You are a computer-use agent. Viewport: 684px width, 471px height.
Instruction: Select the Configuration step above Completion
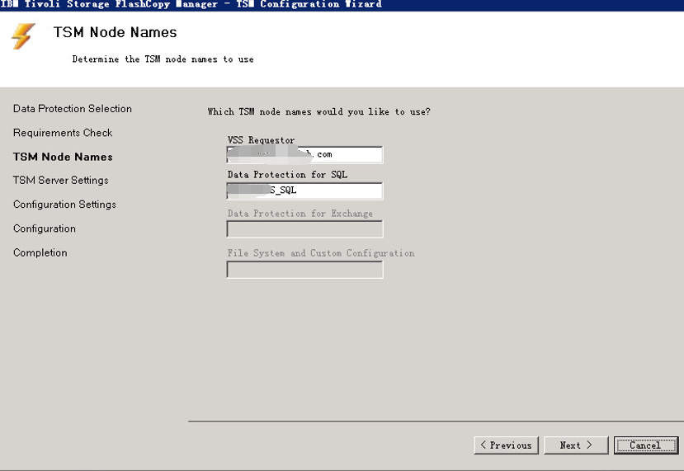[45, 228]
